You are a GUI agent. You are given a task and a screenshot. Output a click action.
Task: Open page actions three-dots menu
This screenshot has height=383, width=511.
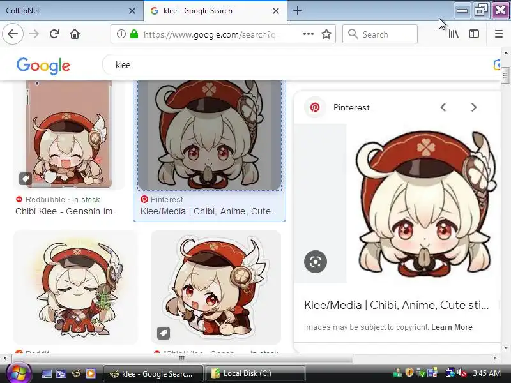coord(308,34)
